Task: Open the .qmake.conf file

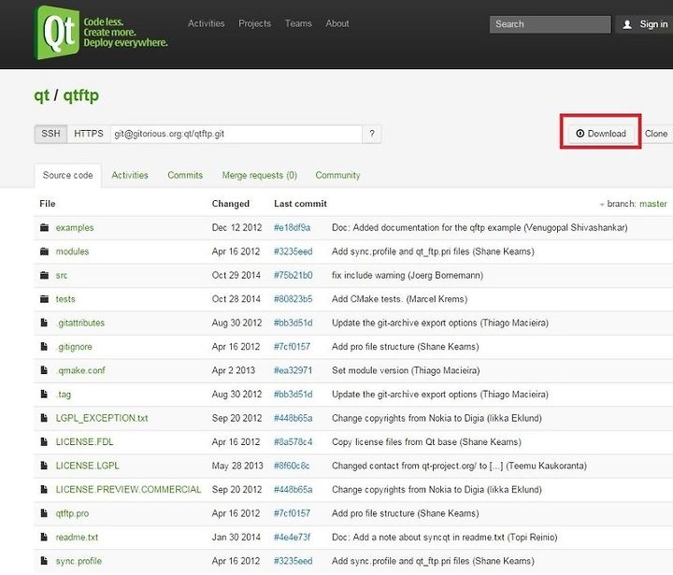Action: coord(80,370)
